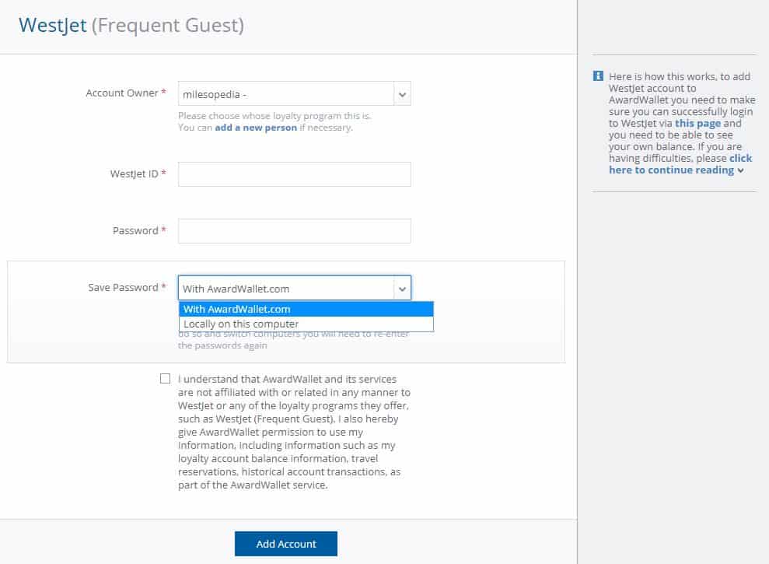The image size is (769, 564).
Task: Follow the 'add a new person' link
Action: (x=256, y=128)
